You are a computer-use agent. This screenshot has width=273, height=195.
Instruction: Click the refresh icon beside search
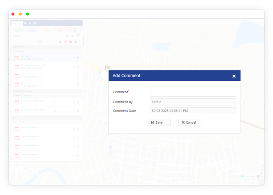(72, 36)
